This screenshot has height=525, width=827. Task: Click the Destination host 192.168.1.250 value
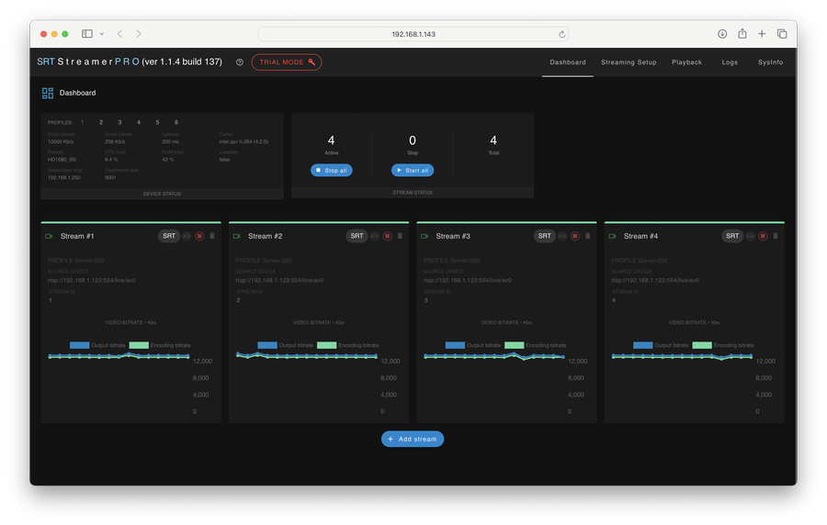pos(63,177)
